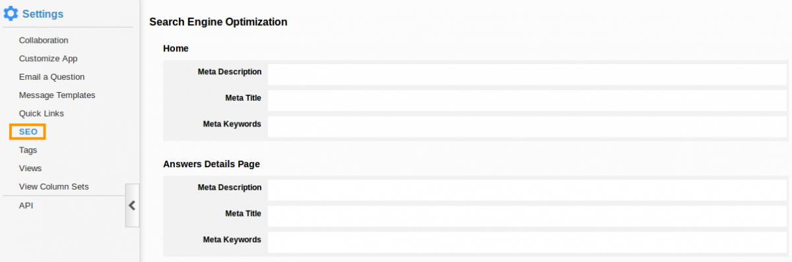Focus Home Meta Title field
This screenshot has height=262, width=792.
527,101
